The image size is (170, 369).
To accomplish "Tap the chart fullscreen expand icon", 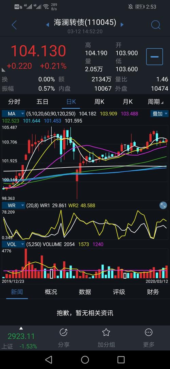I will pyautogui.click(x=163, y=205).
